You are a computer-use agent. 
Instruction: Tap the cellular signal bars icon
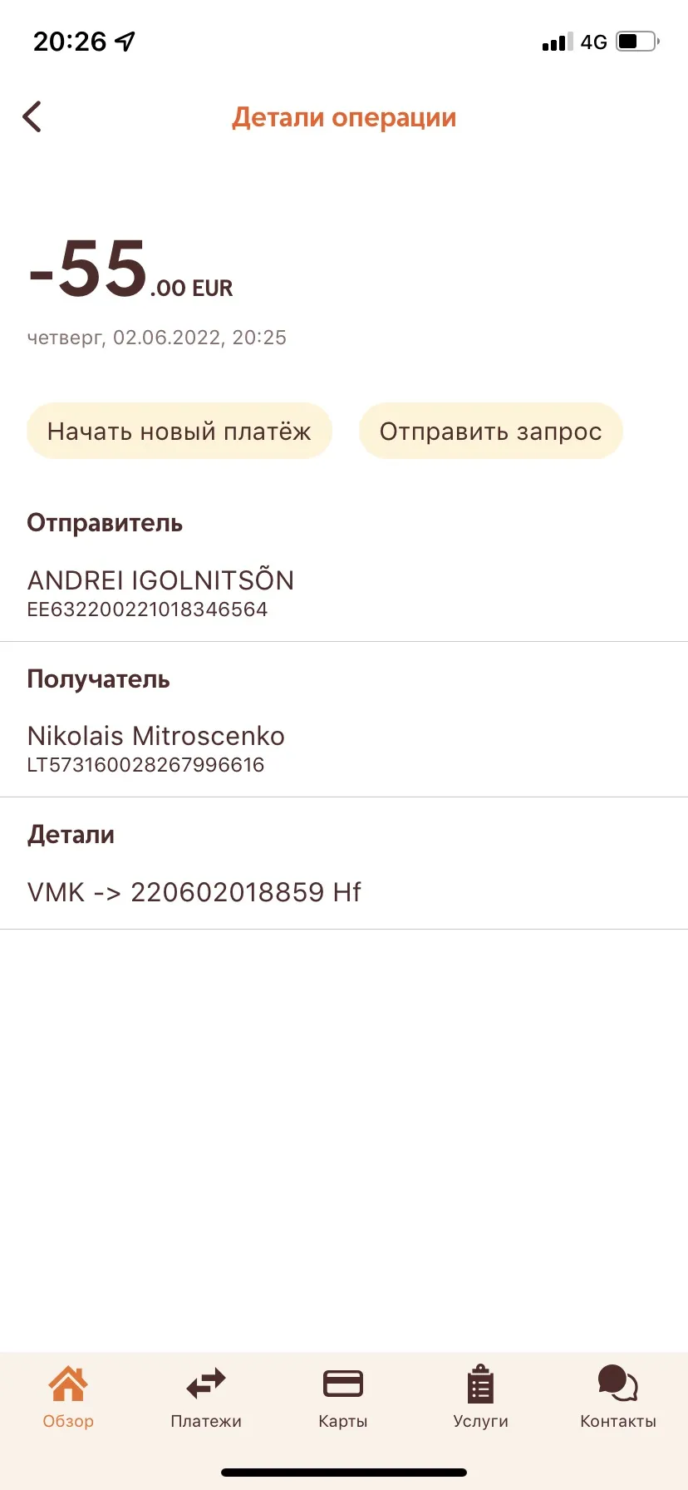(557, 42)
